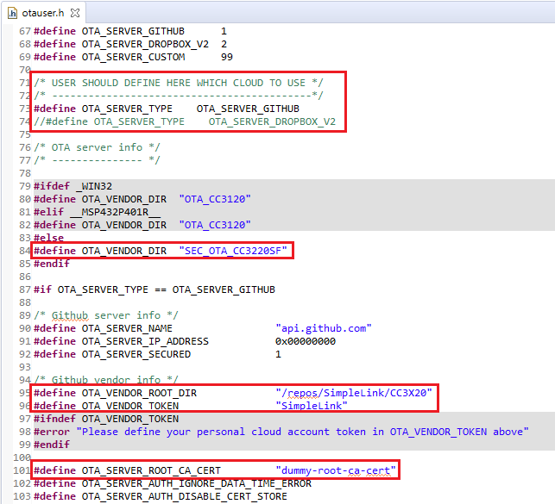Click '#endif' on line 85
The image size is (555, 504).
point(52,264)
